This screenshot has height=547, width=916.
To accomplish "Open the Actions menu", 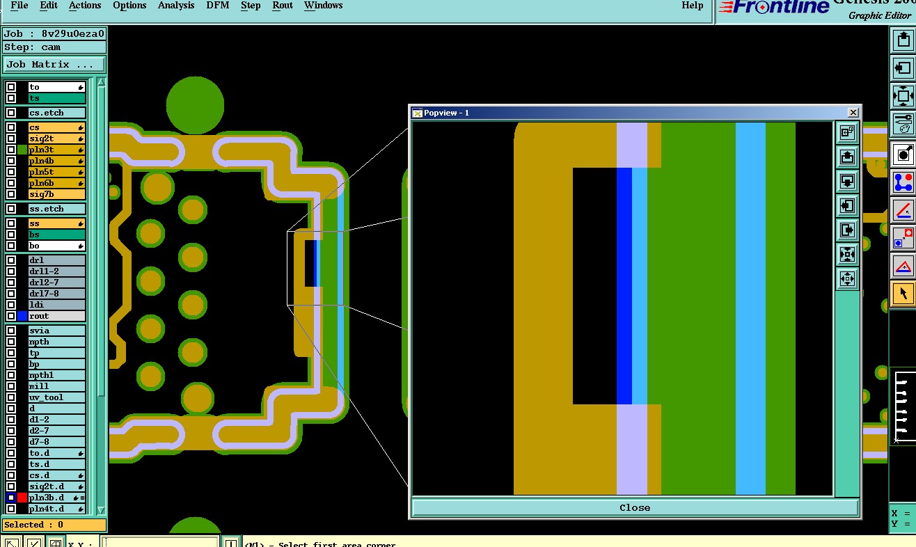I will [85, 6].
